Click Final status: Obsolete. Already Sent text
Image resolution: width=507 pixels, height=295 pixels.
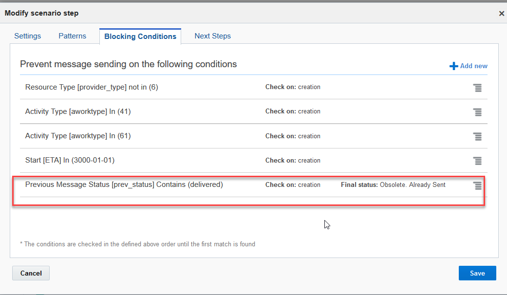(x=393, y=185)
